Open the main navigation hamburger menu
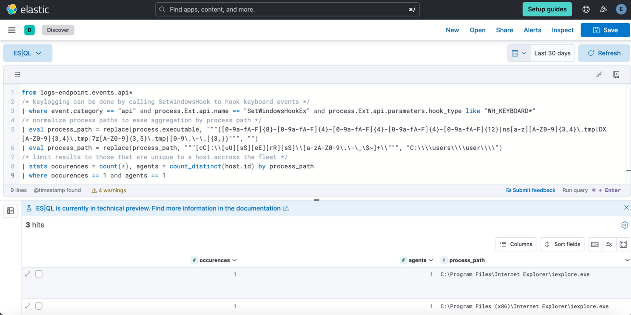Image resolution: width=631 pixels, height=315 pixels. [12, 30]
